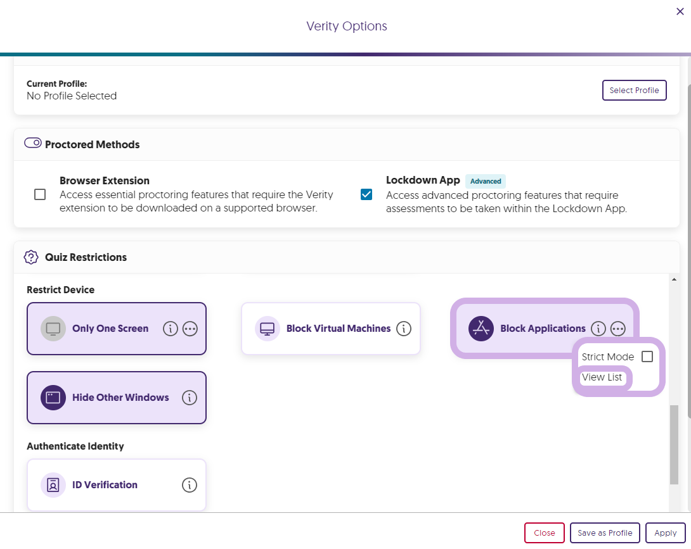Toggle the Only One Screen restriction label
691x549 pixels.
pos(110,329)
